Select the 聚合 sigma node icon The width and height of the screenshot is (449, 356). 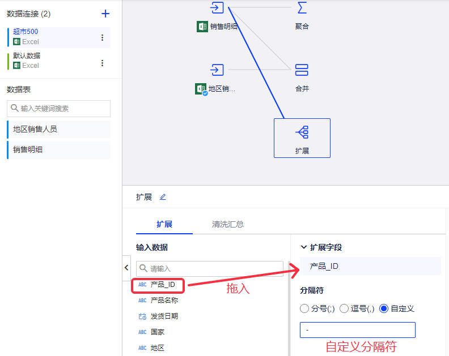(302, 8)
